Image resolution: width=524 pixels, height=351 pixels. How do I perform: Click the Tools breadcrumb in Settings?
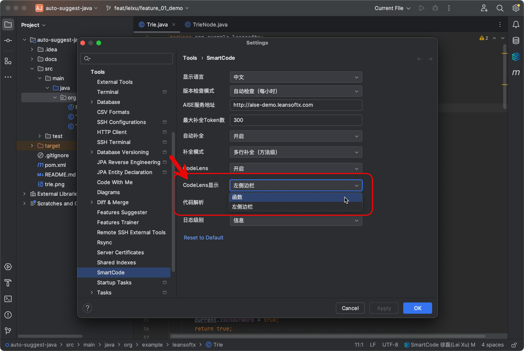coord(190,58)
